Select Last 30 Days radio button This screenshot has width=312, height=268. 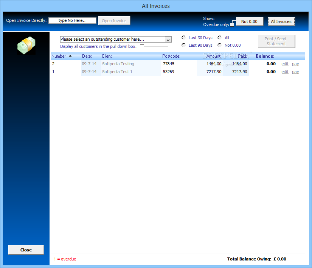pyautogui.click(x=184, y=38)
